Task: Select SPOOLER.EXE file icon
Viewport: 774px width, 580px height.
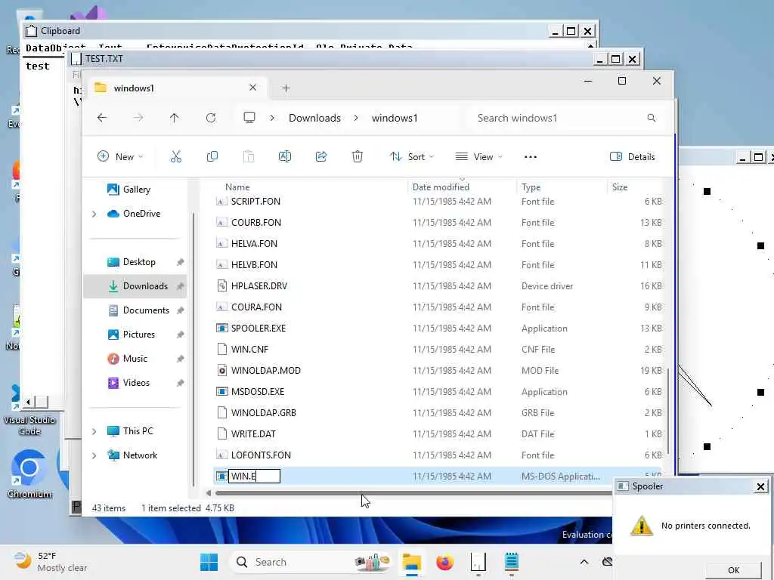Action: (x=222, y=328)
